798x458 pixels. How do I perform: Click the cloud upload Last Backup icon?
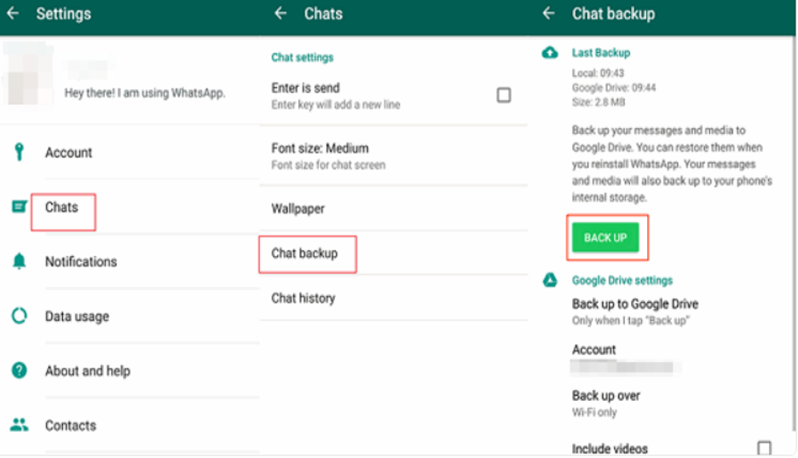(x=551, y=53)
